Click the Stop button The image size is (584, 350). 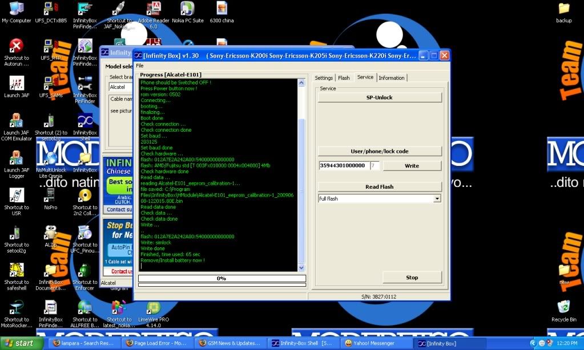point(412,278)
